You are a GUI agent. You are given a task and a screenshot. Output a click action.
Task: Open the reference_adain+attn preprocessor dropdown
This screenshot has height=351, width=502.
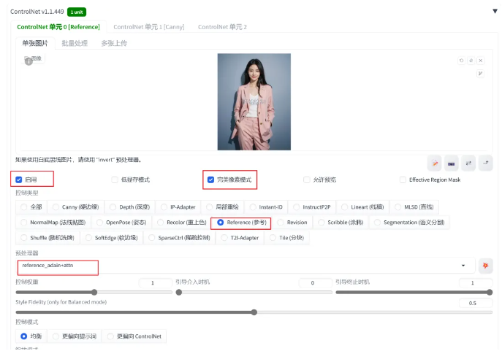(246, 266)
